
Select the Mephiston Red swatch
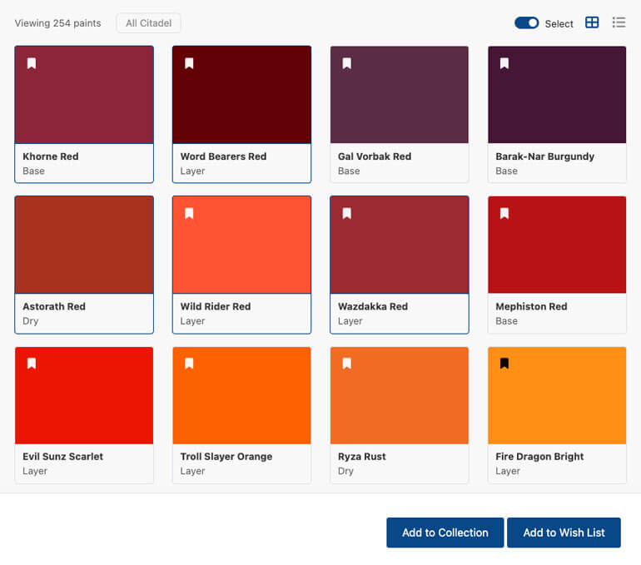point(557,245)
